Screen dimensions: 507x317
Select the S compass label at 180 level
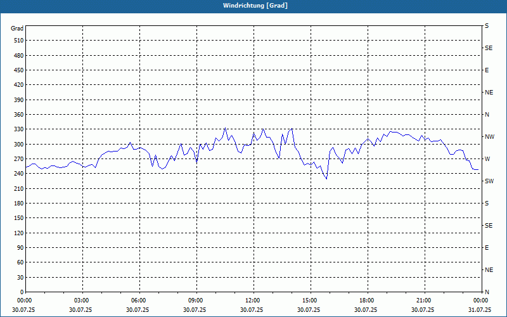pyautogui.click(x=487, y=204)
